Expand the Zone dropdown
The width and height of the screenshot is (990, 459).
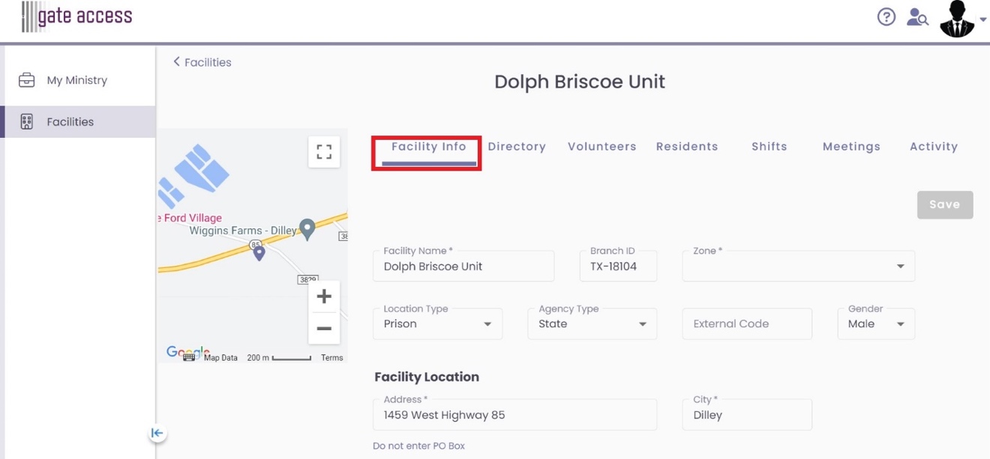[798, 267]
